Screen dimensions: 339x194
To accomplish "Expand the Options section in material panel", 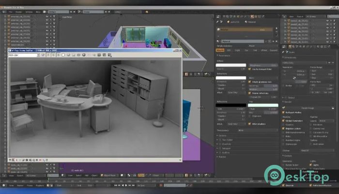I will pos(222,136).
